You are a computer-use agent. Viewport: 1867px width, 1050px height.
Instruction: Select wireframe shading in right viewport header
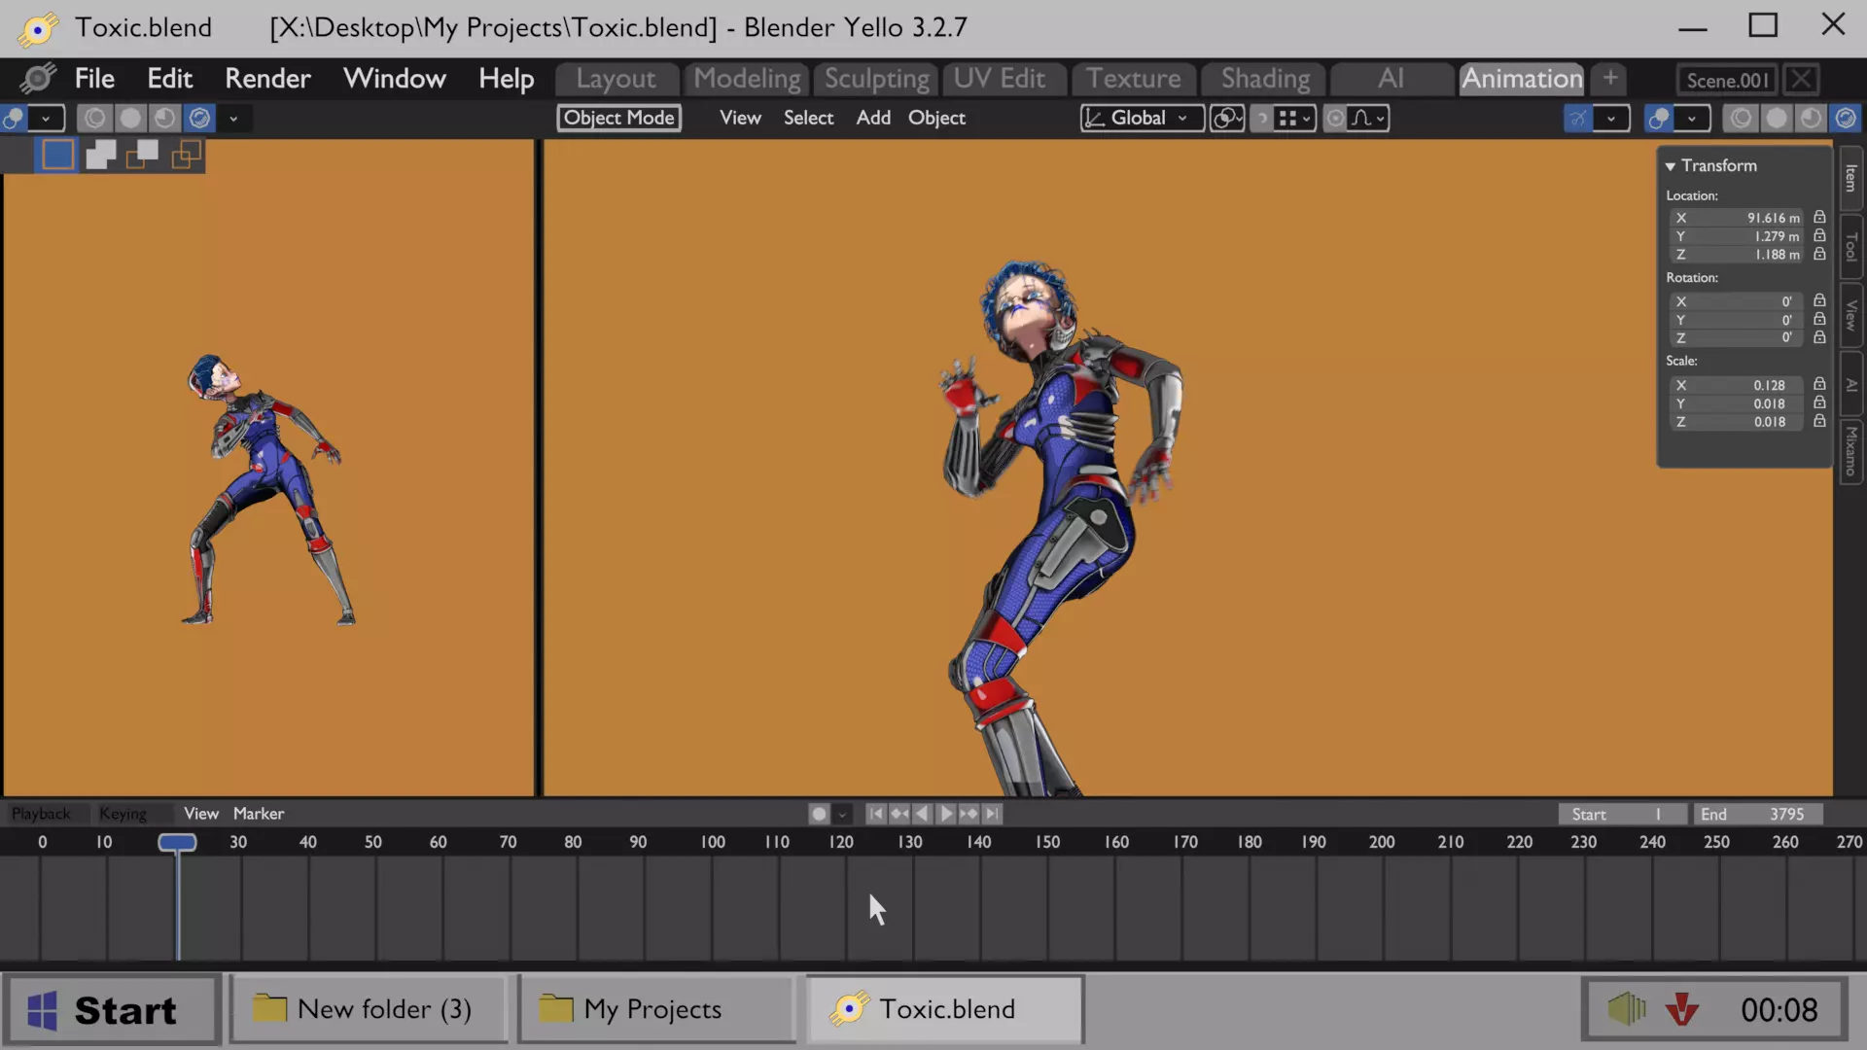click(1741, 119)
